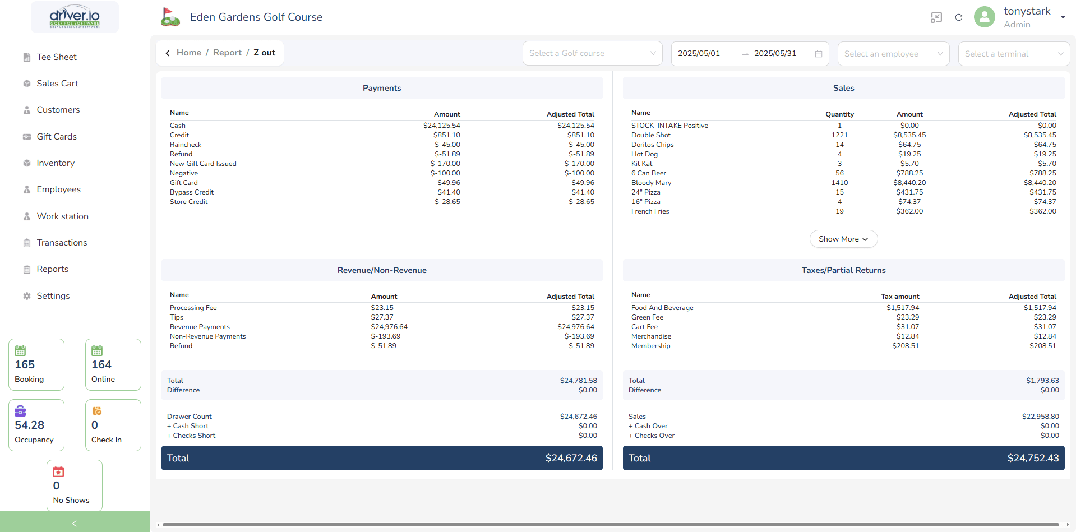Image resolution: width=1076 pixels, height=532 pixels.
Task: Click the back arrow beside Home breadcrumb
Action: click(x=168, y=53)
